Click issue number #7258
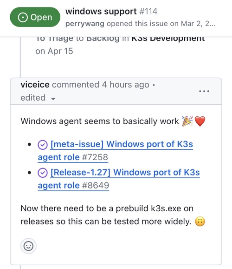The height and width of the screenshot is (269, 232). click(95, 157)
